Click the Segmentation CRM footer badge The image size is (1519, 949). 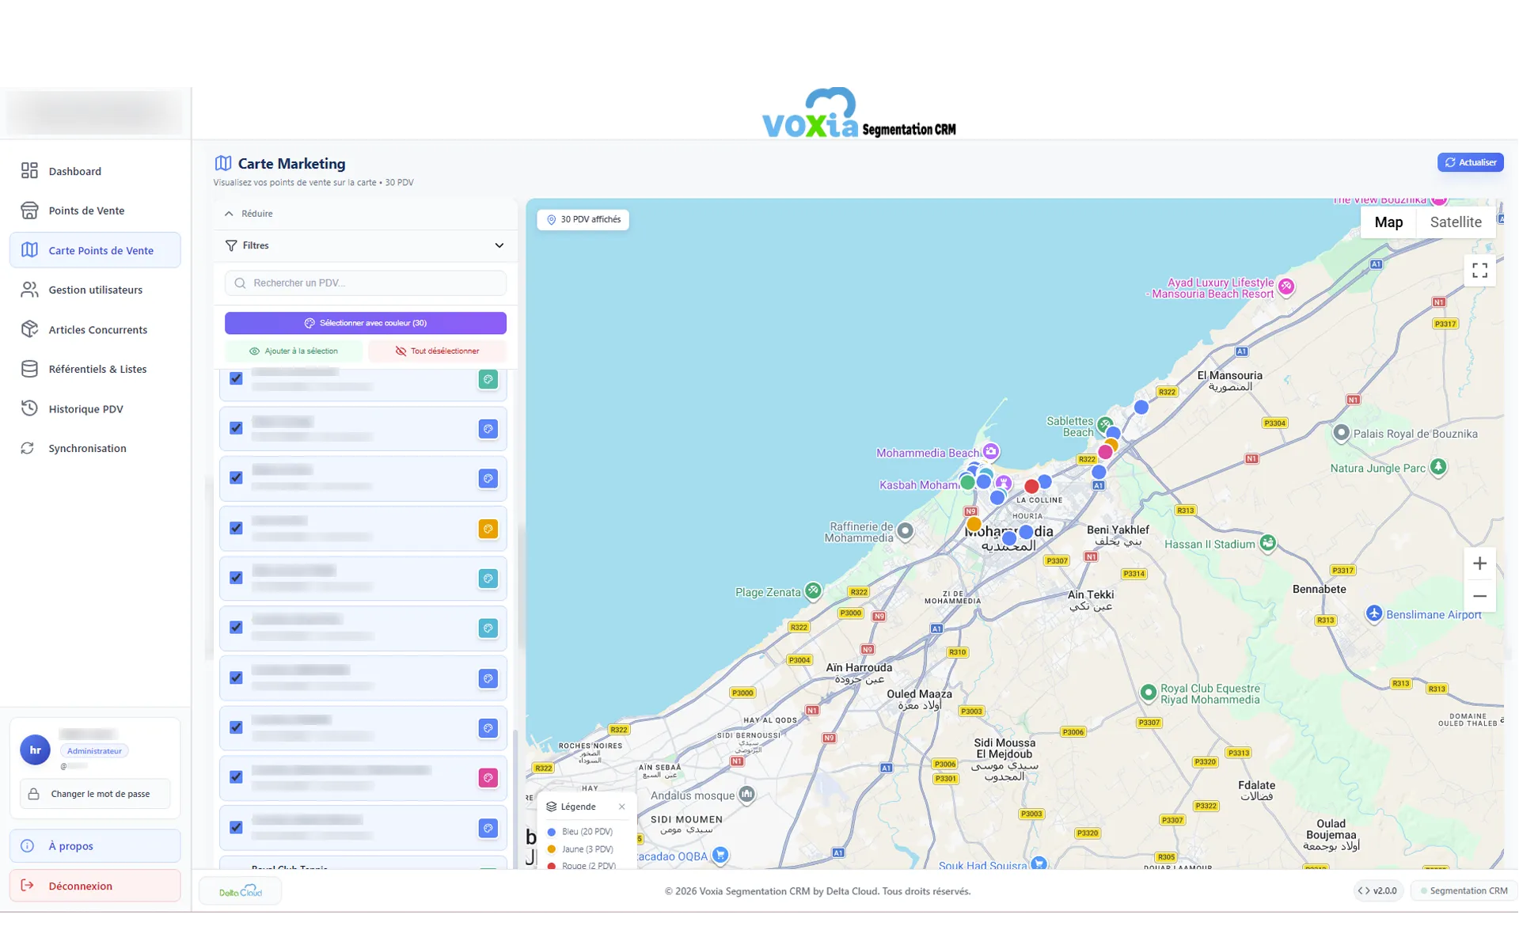coord(1464,890)
